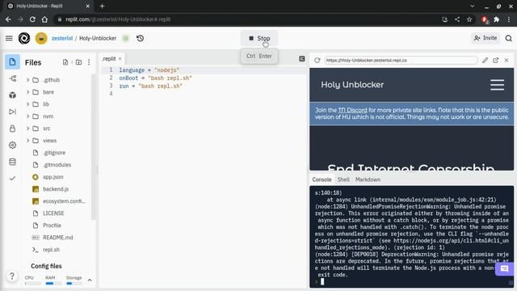Screen dimensions: 517x291
Task: Expand the views folder
Action: 27,141
